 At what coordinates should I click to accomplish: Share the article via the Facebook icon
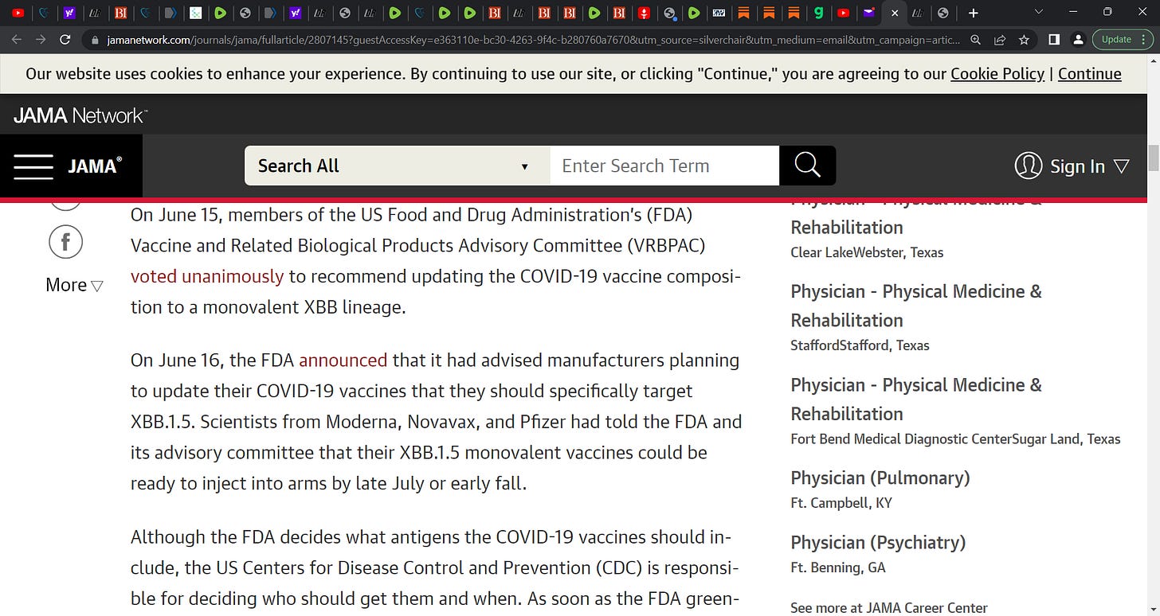coord(65,242)
